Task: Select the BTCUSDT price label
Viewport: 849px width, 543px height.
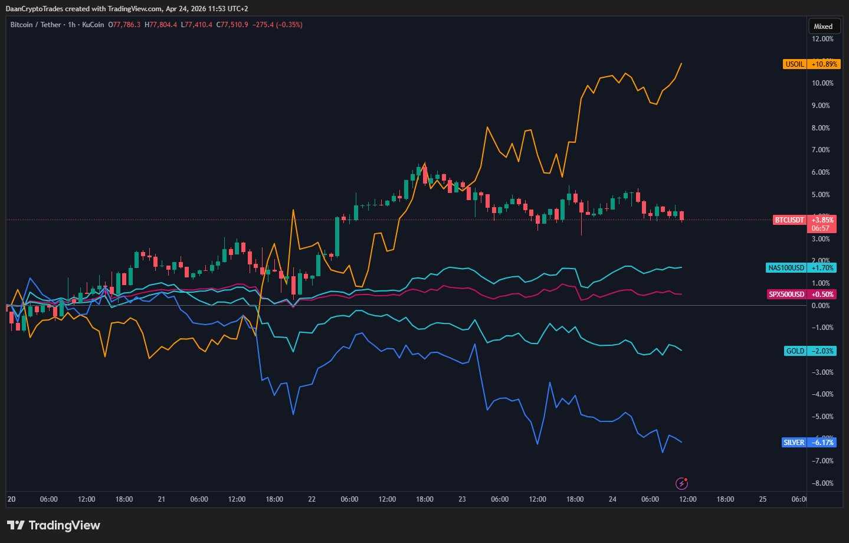Action: 789,220
